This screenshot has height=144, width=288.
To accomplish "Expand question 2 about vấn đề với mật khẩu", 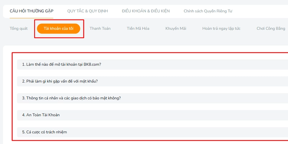I will click(x=152, y=81).
